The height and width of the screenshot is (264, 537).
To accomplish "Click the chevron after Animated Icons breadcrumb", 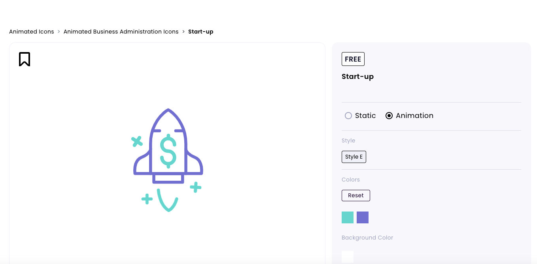I will pyautogui.click(x=59, y=32).
